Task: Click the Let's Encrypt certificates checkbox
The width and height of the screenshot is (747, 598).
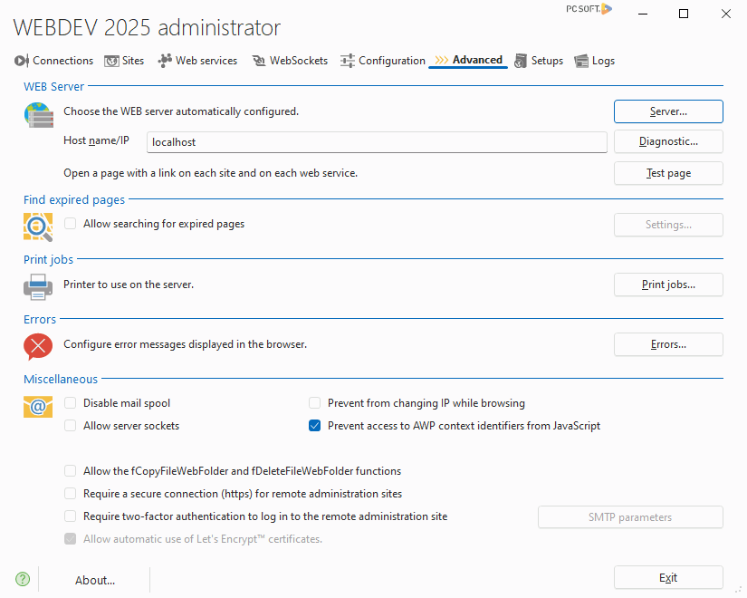Action: (70, 539)
